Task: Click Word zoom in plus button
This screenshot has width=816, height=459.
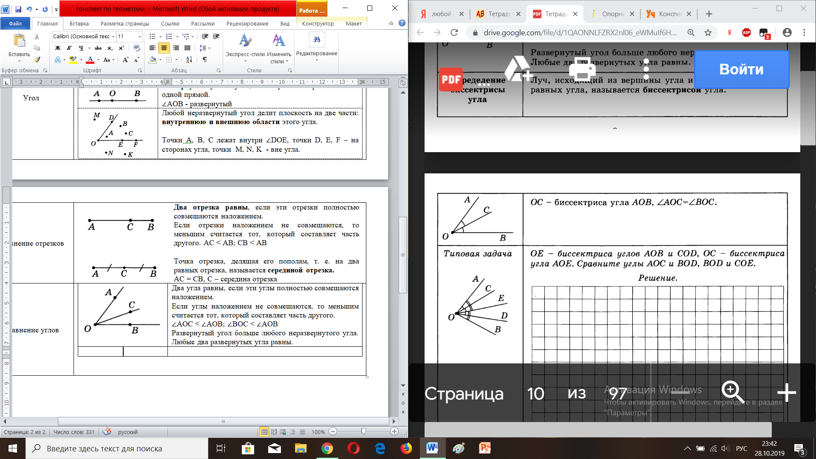Action: click(394, 432)
